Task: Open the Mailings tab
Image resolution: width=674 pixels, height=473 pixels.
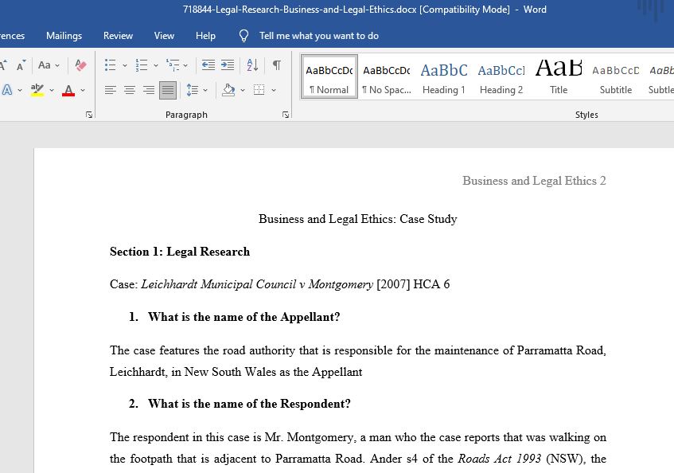Action: pyautogui.click(x=64, y=36)
